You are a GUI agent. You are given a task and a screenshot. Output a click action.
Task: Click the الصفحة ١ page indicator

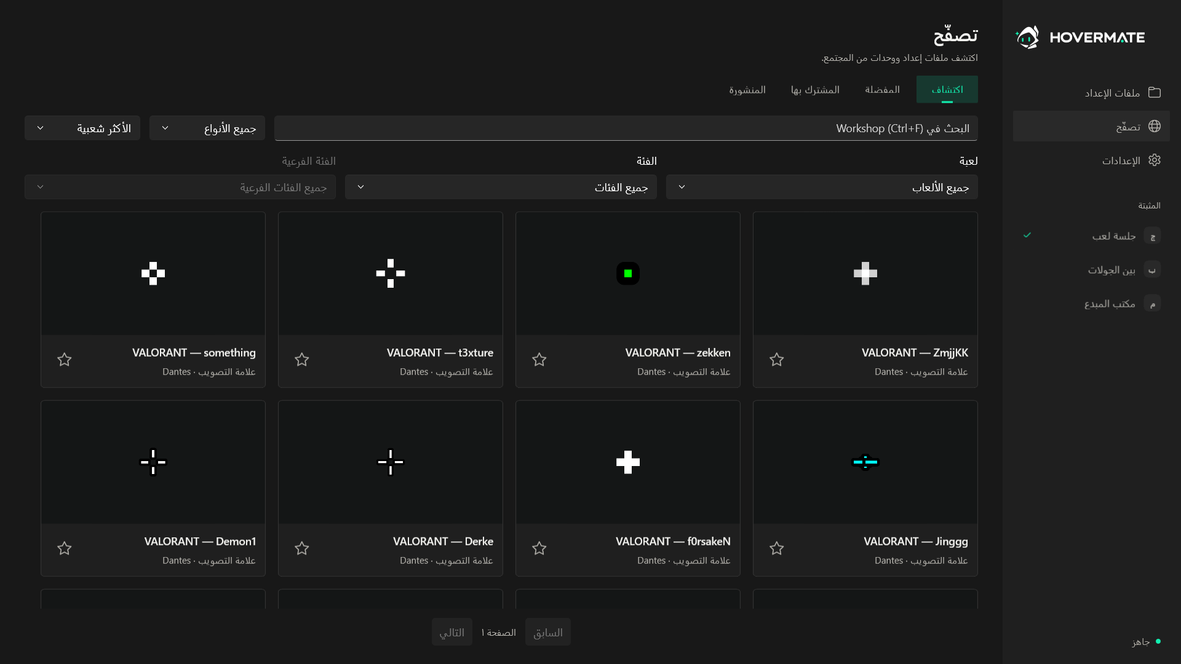(x=499, y=633)
